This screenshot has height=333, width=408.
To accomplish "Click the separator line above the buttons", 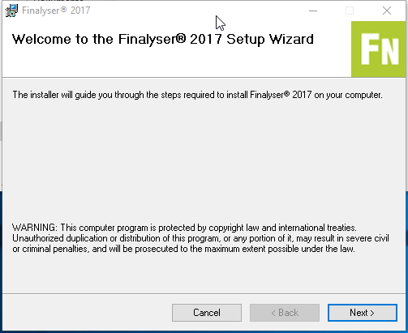I will point(204,293).
